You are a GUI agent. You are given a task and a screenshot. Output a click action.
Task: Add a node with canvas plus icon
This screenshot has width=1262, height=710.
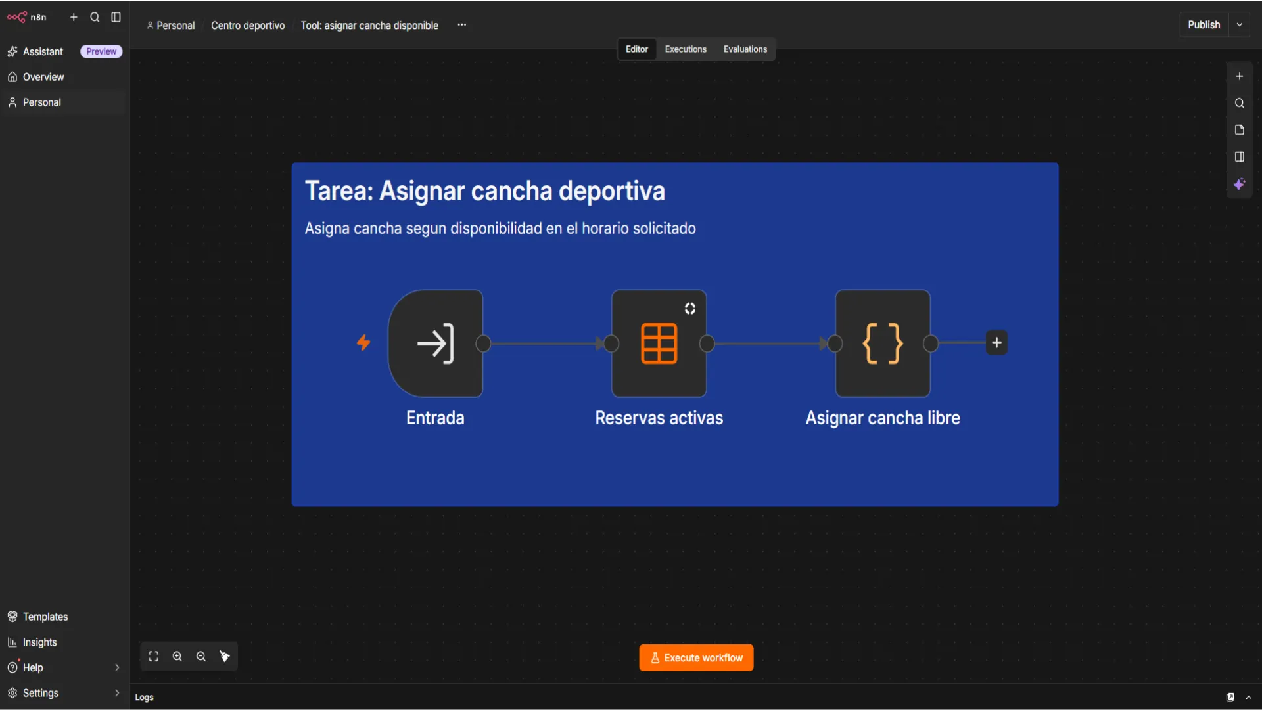(1240, 76)
